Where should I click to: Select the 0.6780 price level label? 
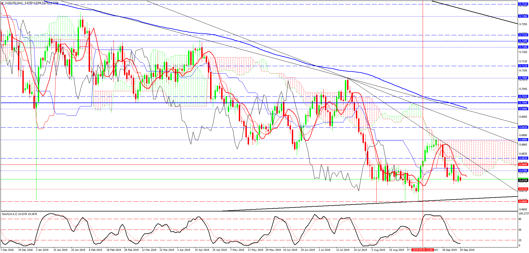pyautogui.click(x=523, y=171)
